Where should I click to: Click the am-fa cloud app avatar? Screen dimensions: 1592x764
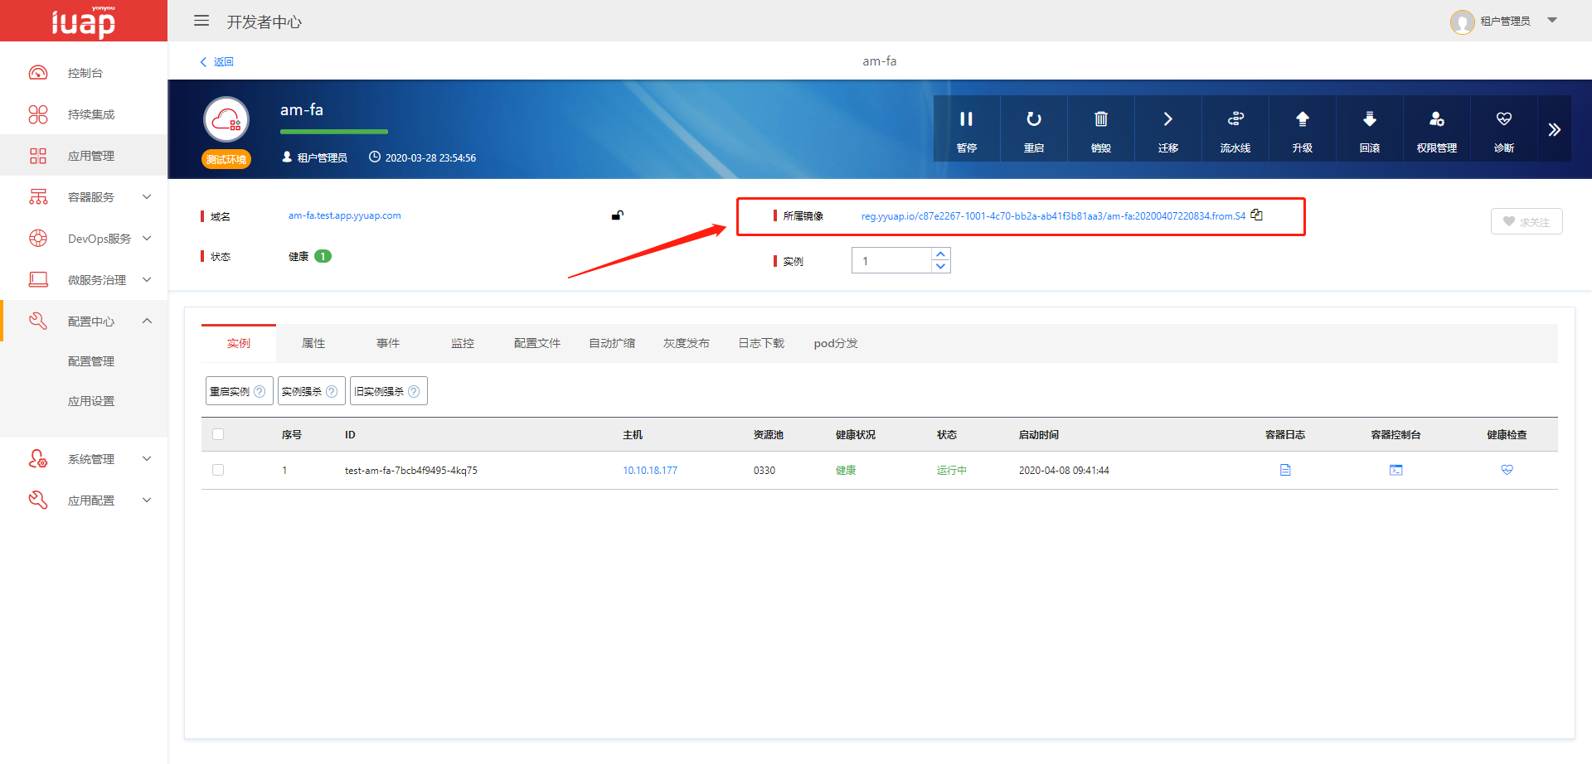pos(226,120)
